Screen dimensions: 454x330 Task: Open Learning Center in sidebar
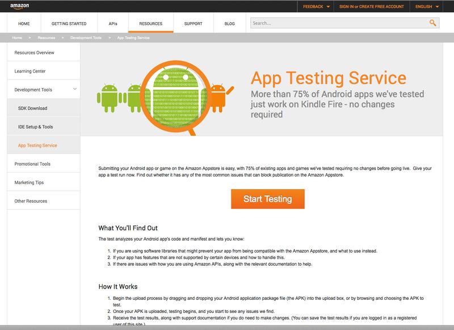click(x=44, y=71)
